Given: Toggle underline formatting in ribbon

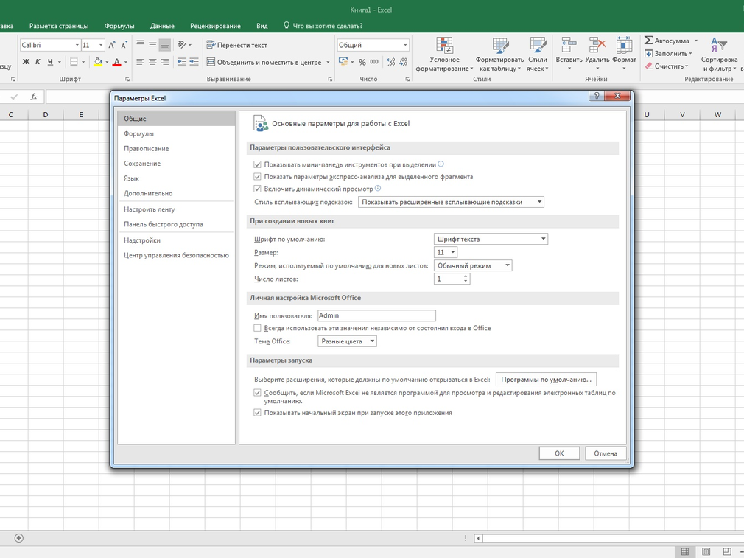Looking at the screenshot, I should pos(50,62).
